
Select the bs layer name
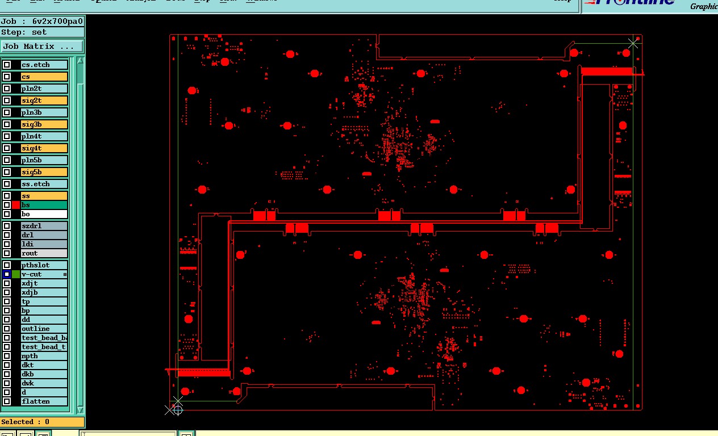click(44, 205)
